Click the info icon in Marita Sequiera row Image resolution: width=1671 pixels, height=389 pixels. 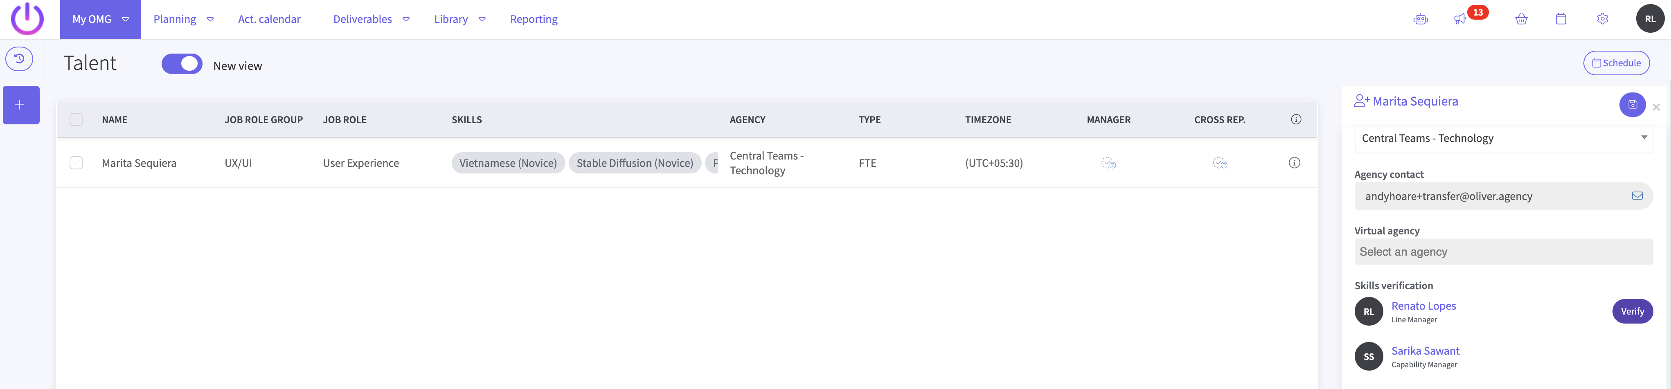[x=1294, y=163]
